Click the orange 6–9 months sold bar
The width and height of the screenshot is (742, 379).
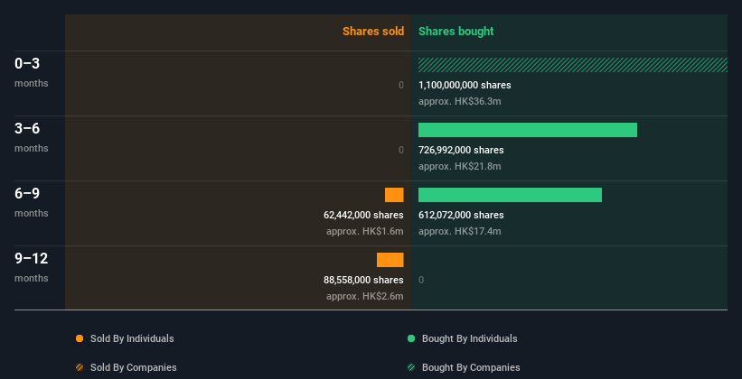pos(394,195)
